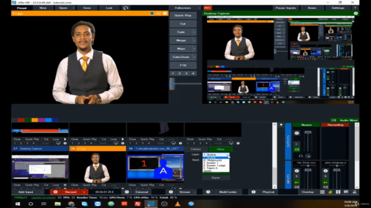Toggle overlay channel 4 below FTB
Image resolution: width=371 pixels, height=208 pixels.
coord(193,73)
